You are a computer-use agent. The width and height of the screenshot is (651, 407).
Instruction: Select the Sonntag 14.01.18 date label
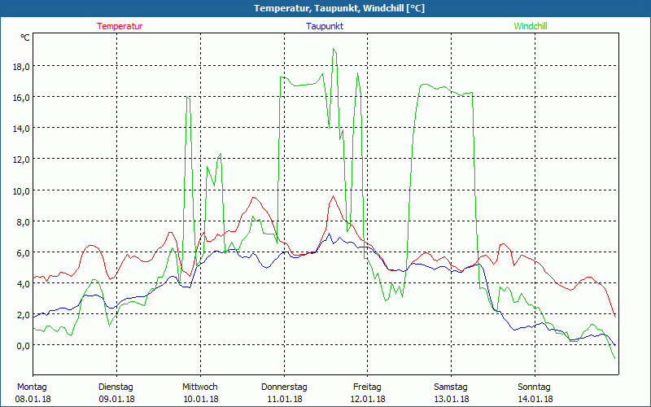(535, 392)
